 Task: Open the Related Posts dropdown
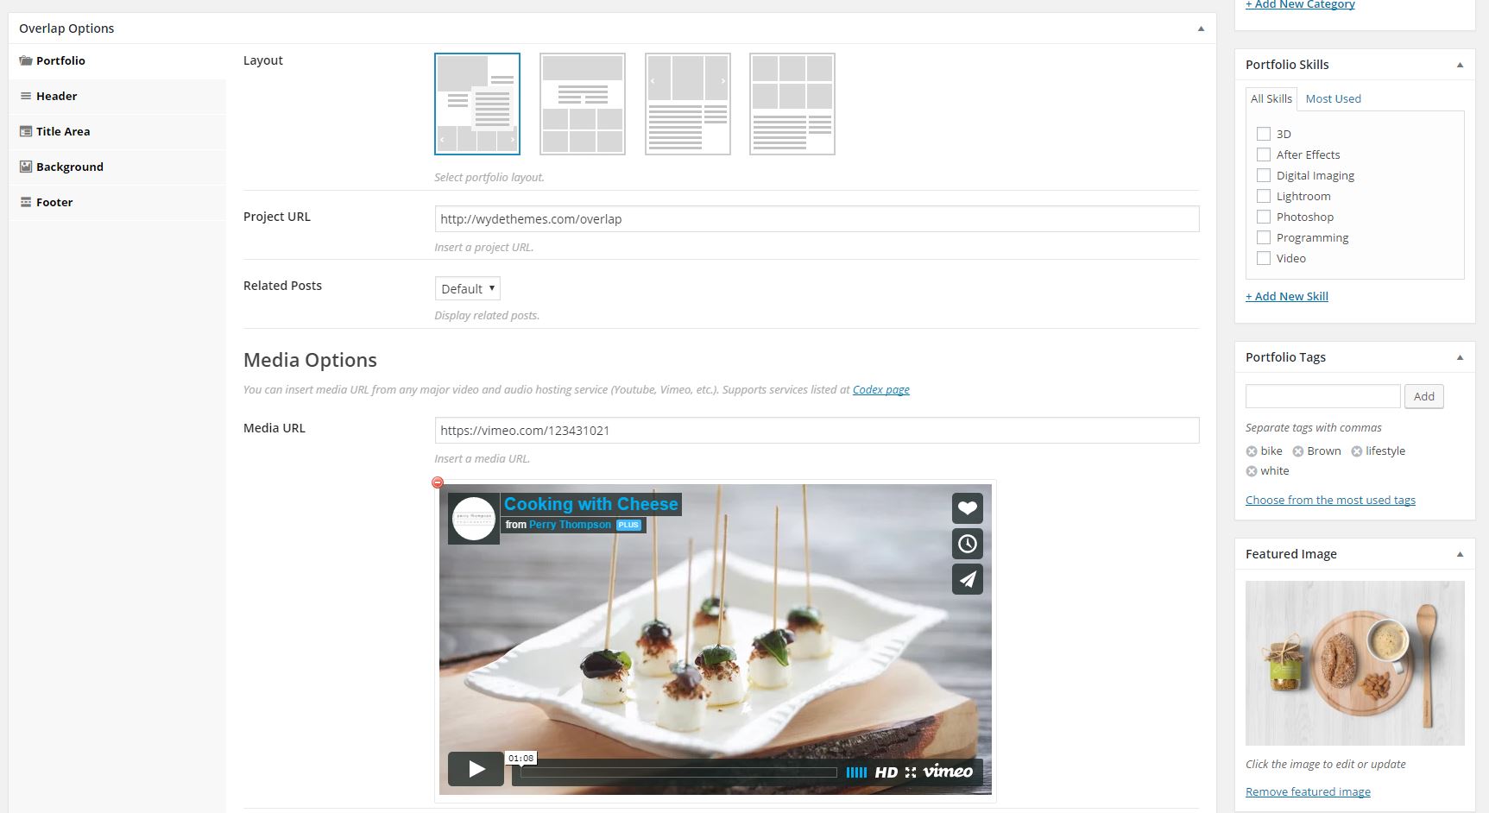coord(467,289)
